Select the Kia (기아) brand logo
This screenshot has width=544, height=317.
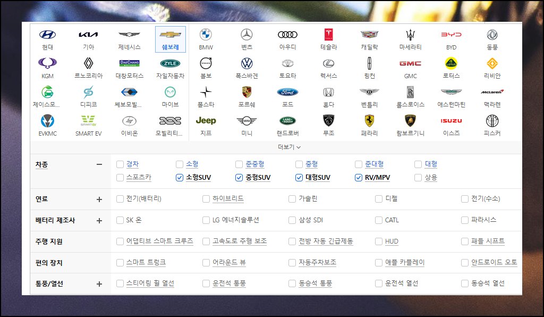[89, 35]
